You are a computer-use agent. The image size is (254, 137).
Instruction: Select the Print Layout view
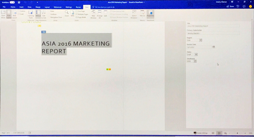[9, 14]
